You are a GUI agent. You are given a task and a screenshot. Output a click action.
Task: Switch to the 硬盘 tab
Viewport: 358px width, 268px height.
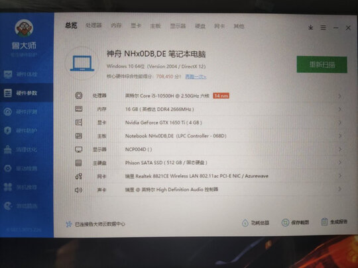200,26
